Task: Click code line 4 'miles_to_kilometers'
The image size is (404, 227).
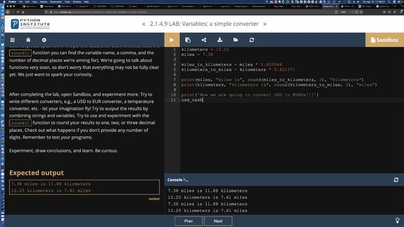Action: pyautogui.click(x=232, y=64)
